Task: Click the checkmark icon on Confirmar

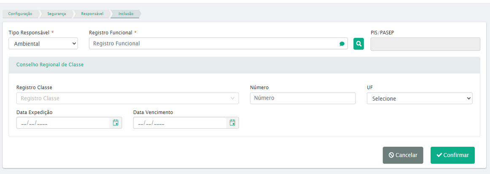Action: coord(439,155)
